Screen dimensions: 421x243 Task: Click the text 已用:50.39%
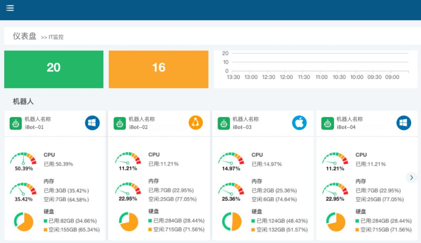pos(58,164)
